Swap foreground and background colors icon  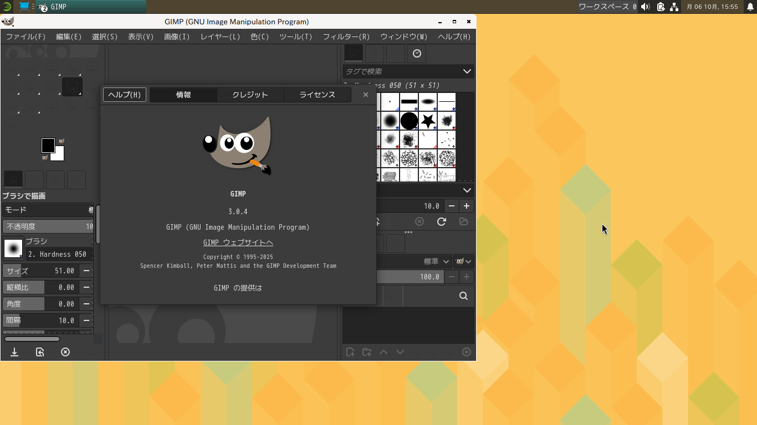(61, 141)
